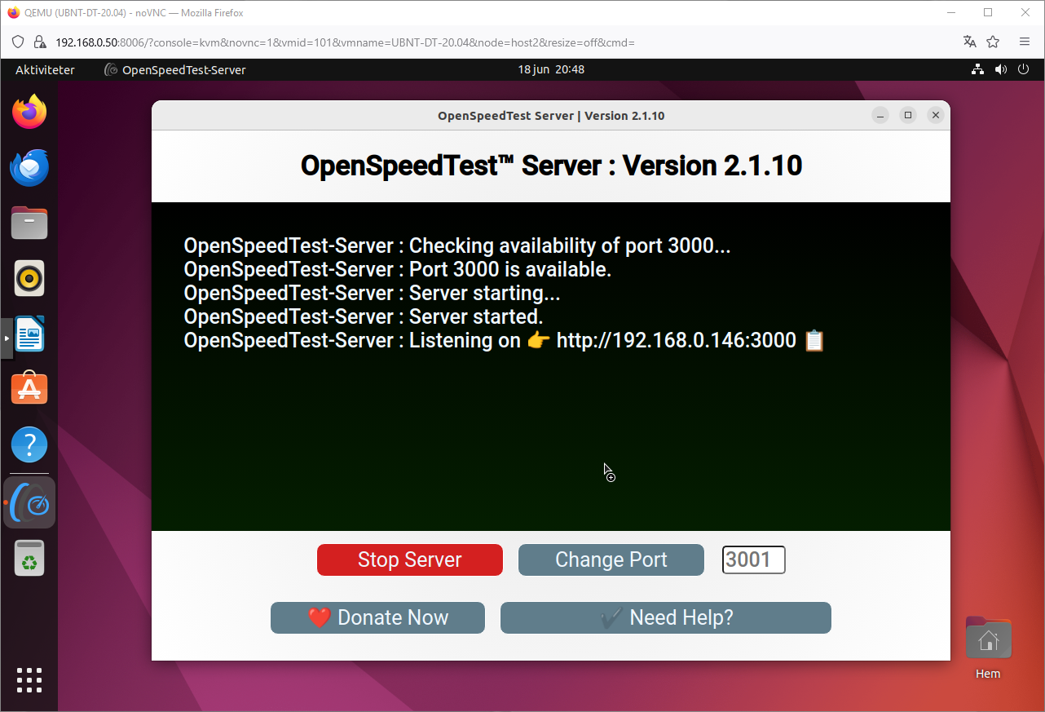The image size is (1045, 712).
Task: Bookmark this page with the star icon
Action: (x=993, y=42)
